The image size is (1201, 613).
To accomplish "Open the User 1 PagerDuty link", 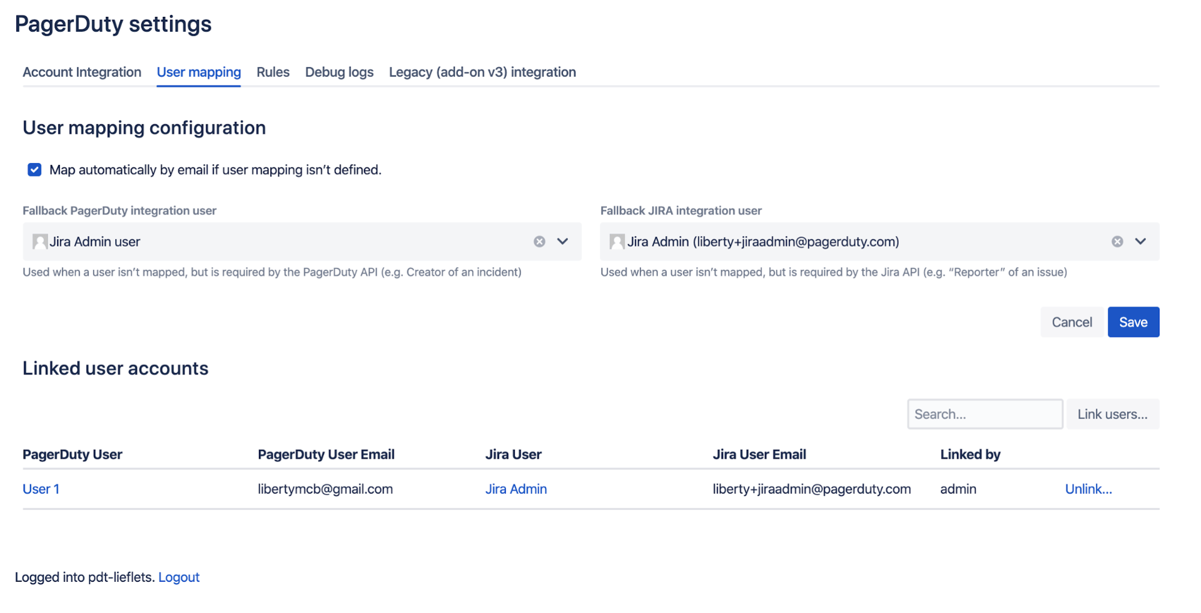I will [41, 489].
